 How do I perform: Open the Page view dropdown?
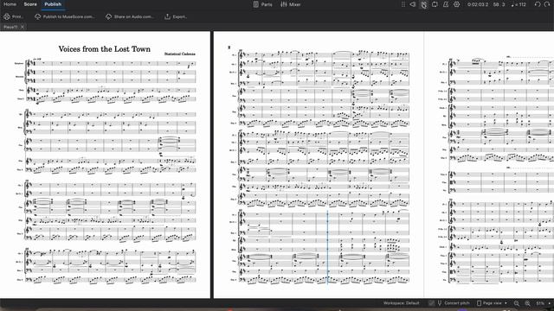click(492, 303)
